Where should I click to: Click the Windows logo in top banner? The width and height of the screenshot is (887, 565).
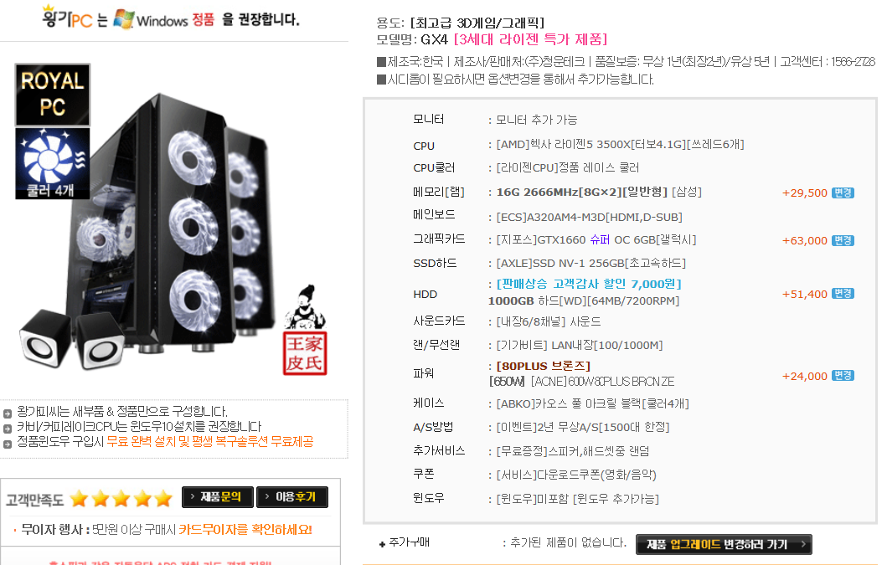(123, 19)
